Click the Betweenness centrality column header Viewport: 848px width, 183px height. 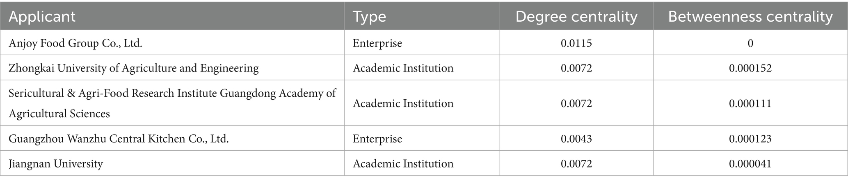point(750,17)
